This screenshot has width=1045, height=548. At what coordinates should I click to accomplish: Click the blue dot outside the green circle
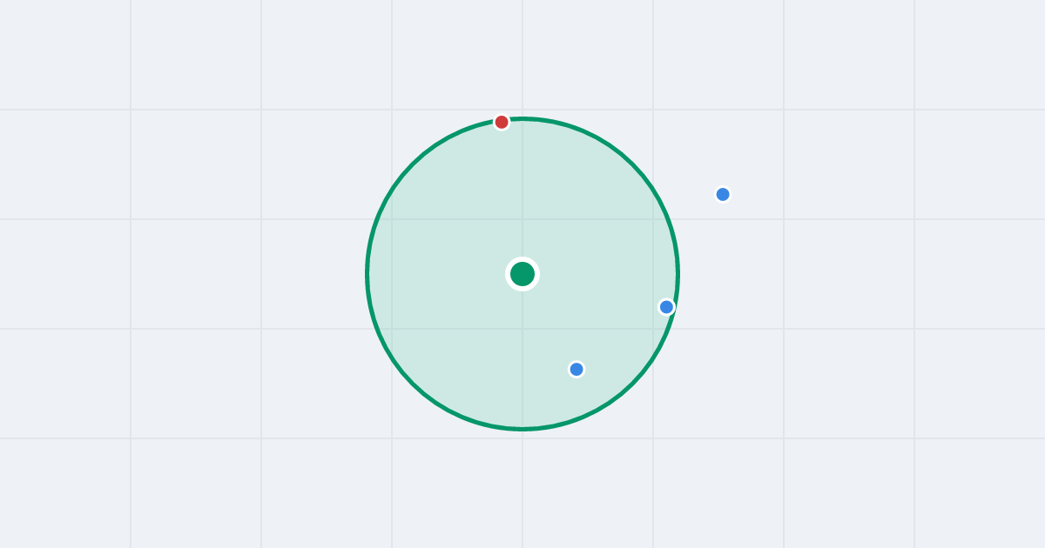pyautogui.click(x=723, y=194)
